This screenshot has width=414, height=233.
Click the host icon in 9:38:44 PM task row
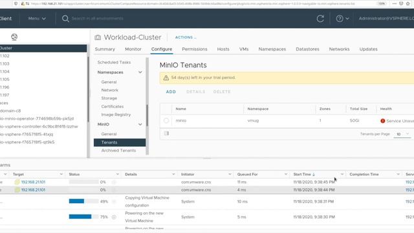point(17,190)
